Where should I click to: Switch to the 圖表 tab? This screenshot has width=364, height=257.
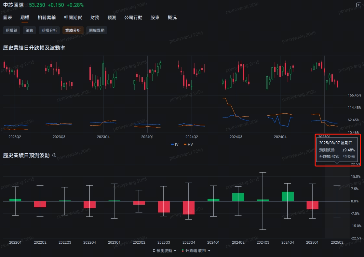[x=8, y=18]
